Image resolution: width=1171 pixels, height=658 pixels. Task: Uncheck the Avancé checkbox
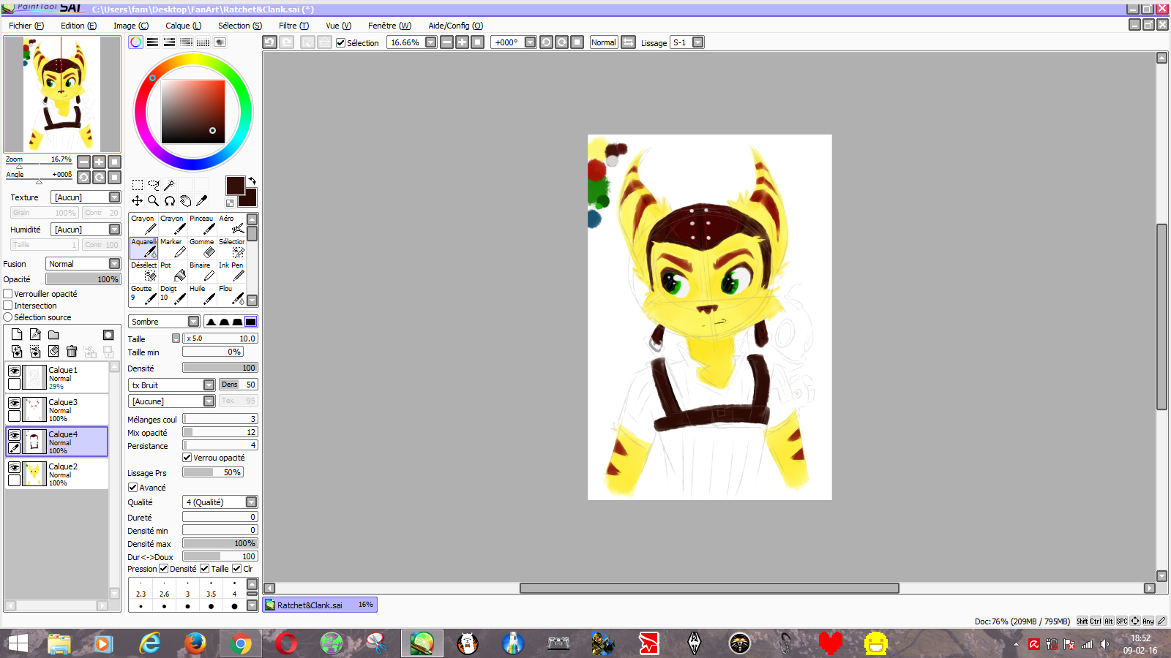[132, 488]
